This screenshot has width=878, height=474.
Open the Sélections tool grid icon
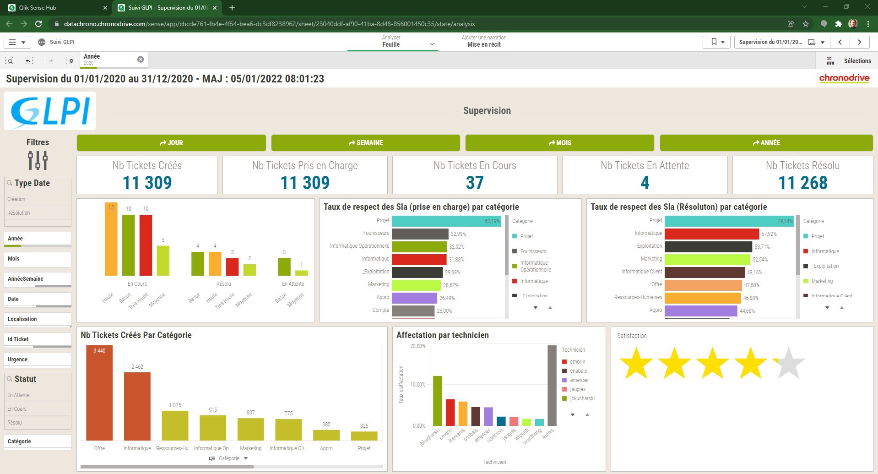[x=830, y=61]
